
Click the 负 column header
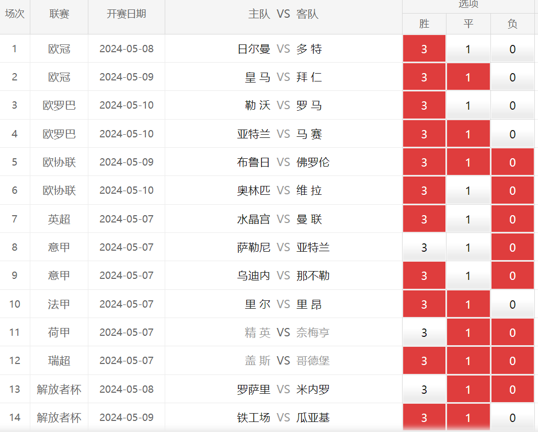[512, 24]
